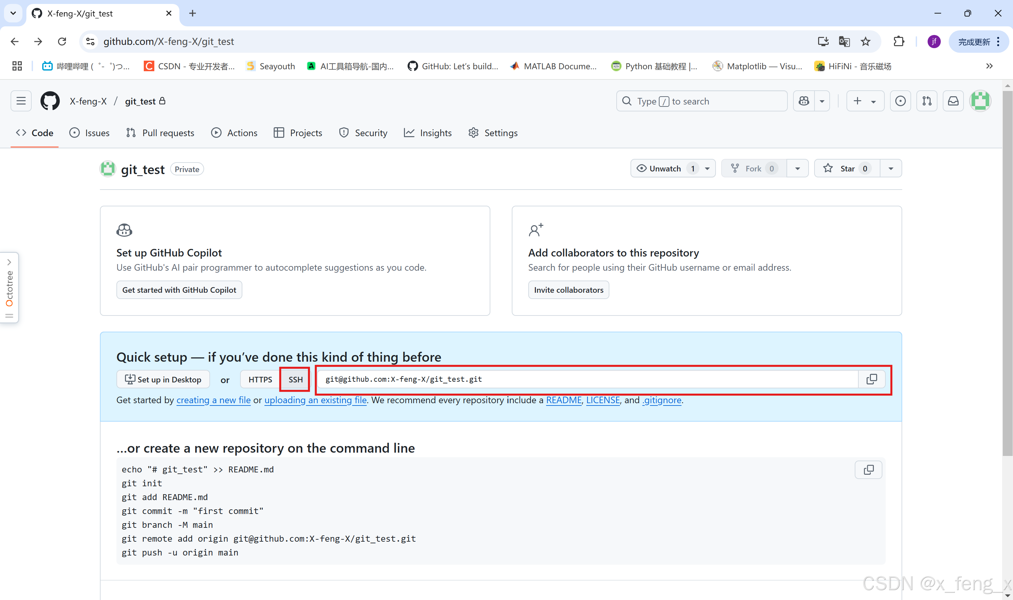This screenshot has height=600, width=1013.
Task: Copy the command line setup snippet
Action: 868,469
